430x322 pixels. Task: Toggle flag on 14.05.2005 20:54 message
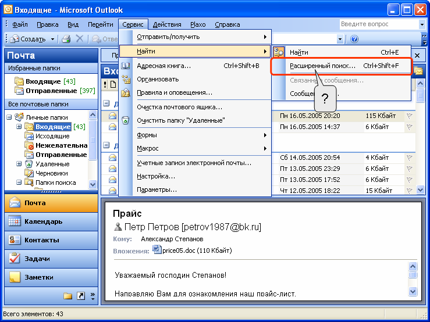pyautogui.click(x=410, y=158)
